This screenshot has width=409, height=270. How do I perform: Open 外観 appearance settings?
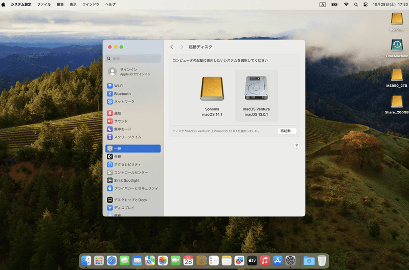(x=133, y=157)
